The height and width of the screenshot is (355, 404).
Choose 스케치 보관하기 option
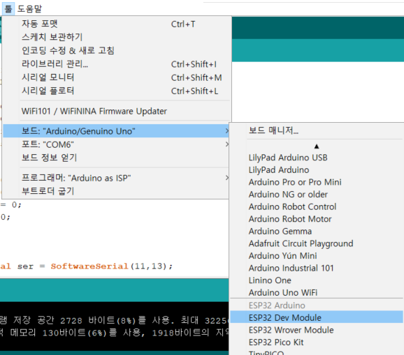116,37
